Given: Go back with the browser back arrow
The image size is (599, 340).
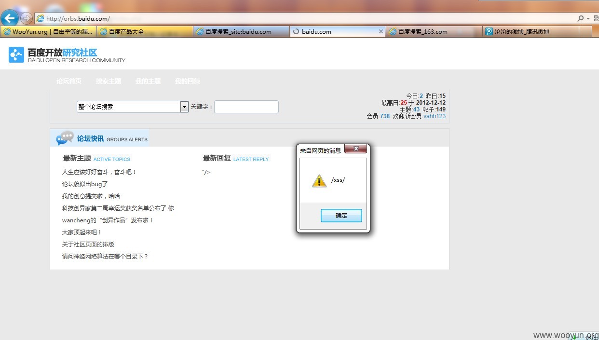Looking at the screenshot, I should tap(10, 18).
